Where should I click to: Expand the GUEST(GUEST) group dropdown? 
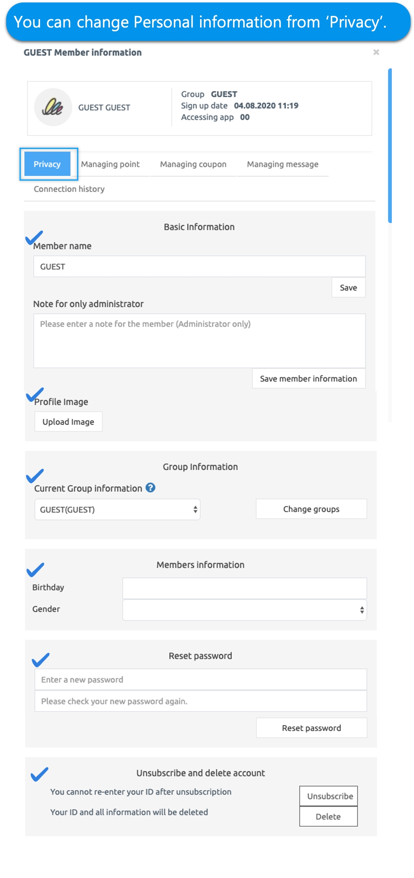pyautogui.click(x=118, y=510)
